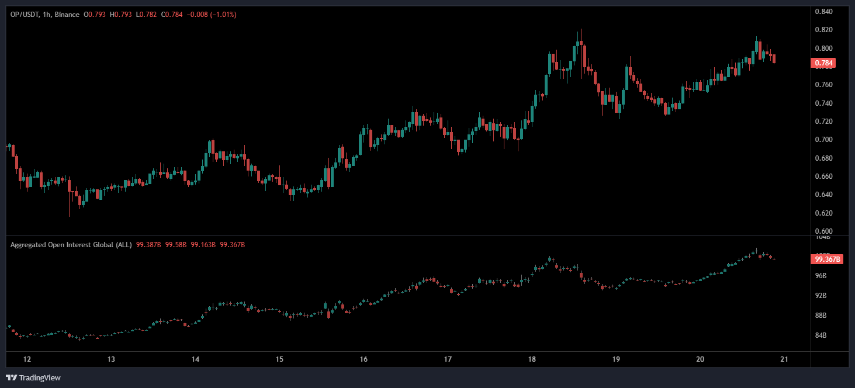Click the 84B open interest scale label

tap(821, 335)
